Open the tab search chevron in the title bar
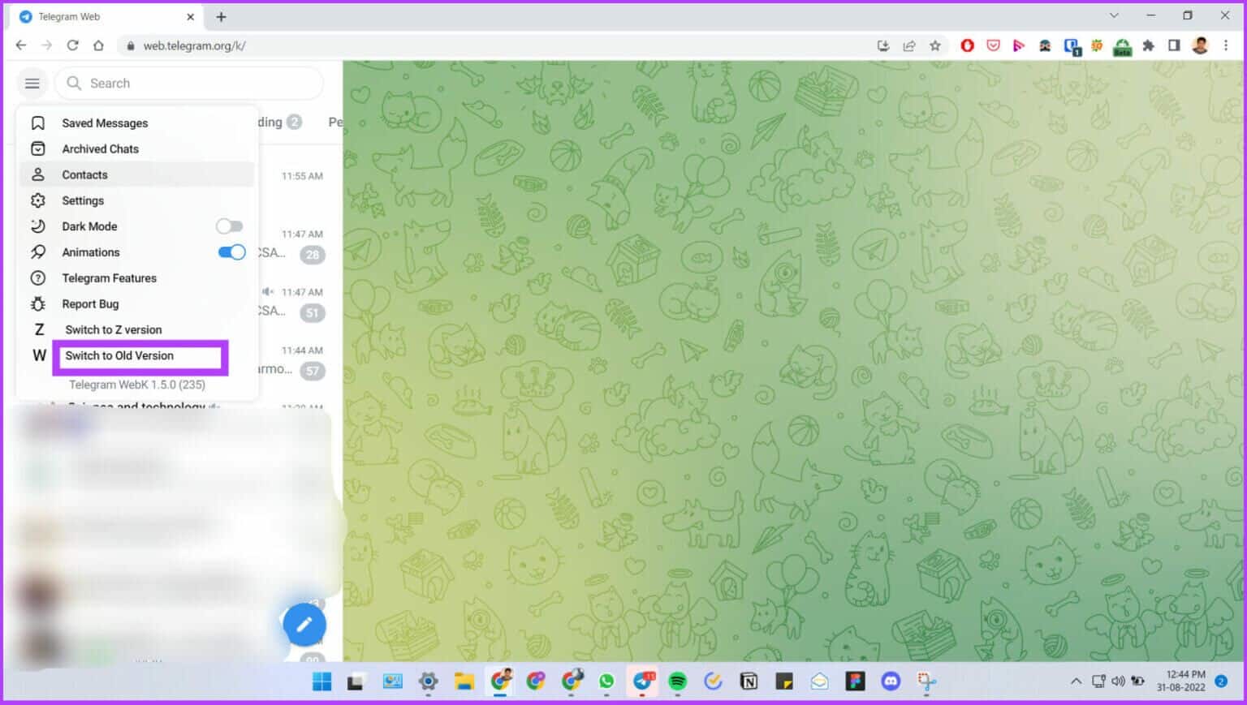The width and height of the screenshot is (1247, 705). pyautogui.click(x=1114, y=15)
